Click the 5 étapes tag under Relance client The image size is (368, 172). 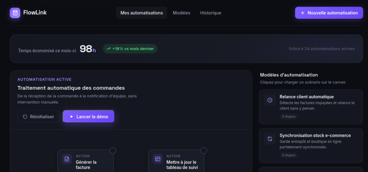click(x=289, y=117)
